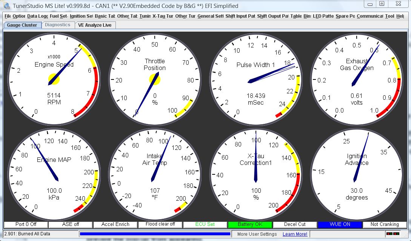The height and width of the screenshot is (241, 411).
Task: Click the Learn More! link
Action: click(295, 234)
